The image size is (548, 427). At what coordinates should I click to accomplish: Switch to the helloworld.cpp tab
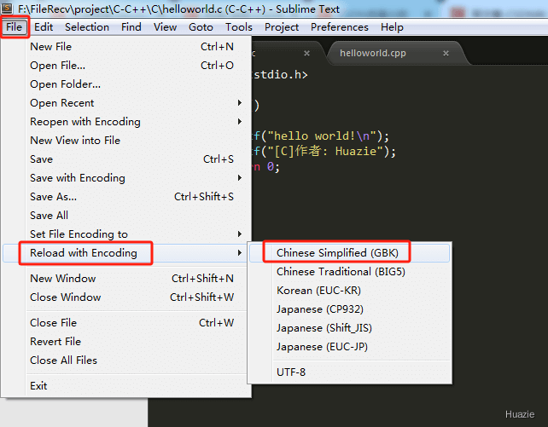pyautogui.click(x=373, y=53)
